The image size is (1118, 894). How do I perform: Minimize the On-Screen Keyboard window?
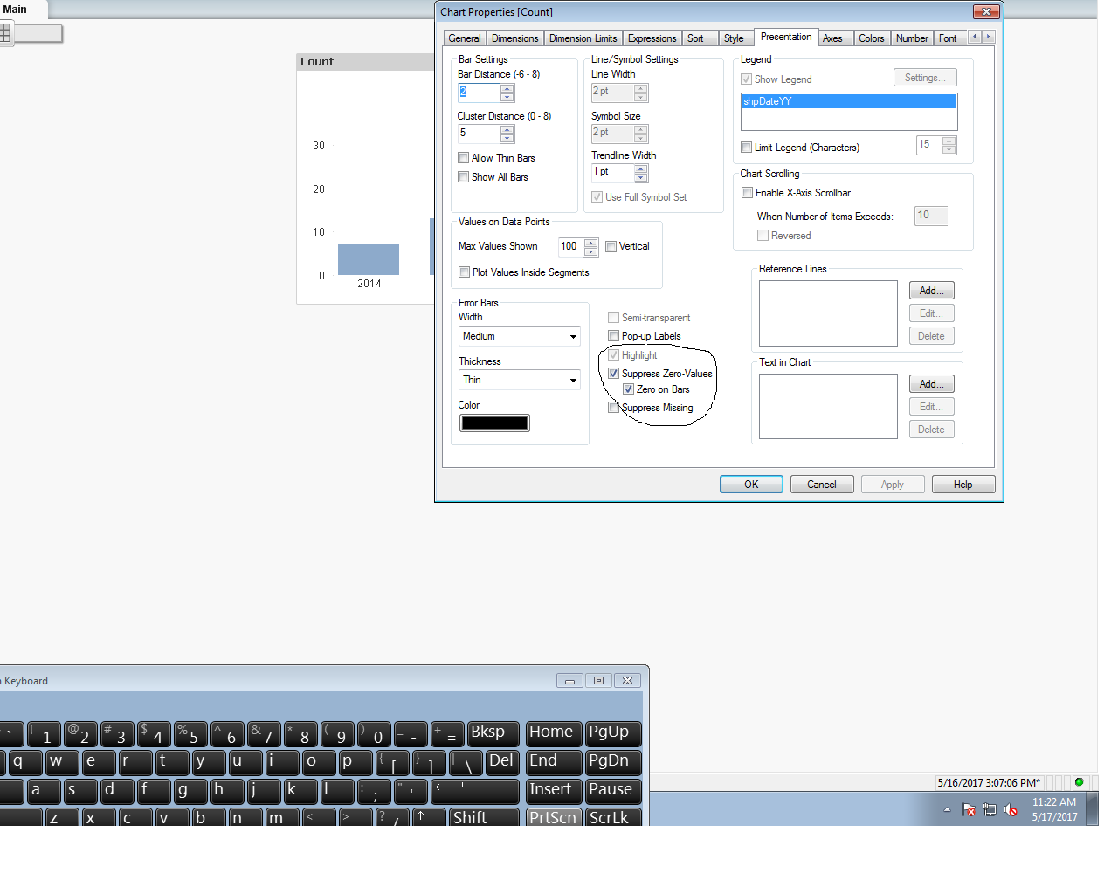pyautogui.click(x=569, y=681)
